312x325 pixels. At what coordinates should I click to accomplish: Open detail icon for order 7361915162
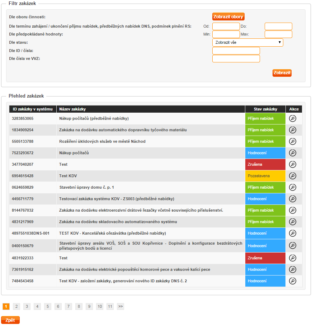[292, 269]
